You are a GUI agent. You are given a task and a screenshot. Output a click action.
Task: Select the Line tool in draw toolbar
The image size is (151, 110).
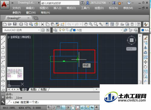tap(3, 38)
